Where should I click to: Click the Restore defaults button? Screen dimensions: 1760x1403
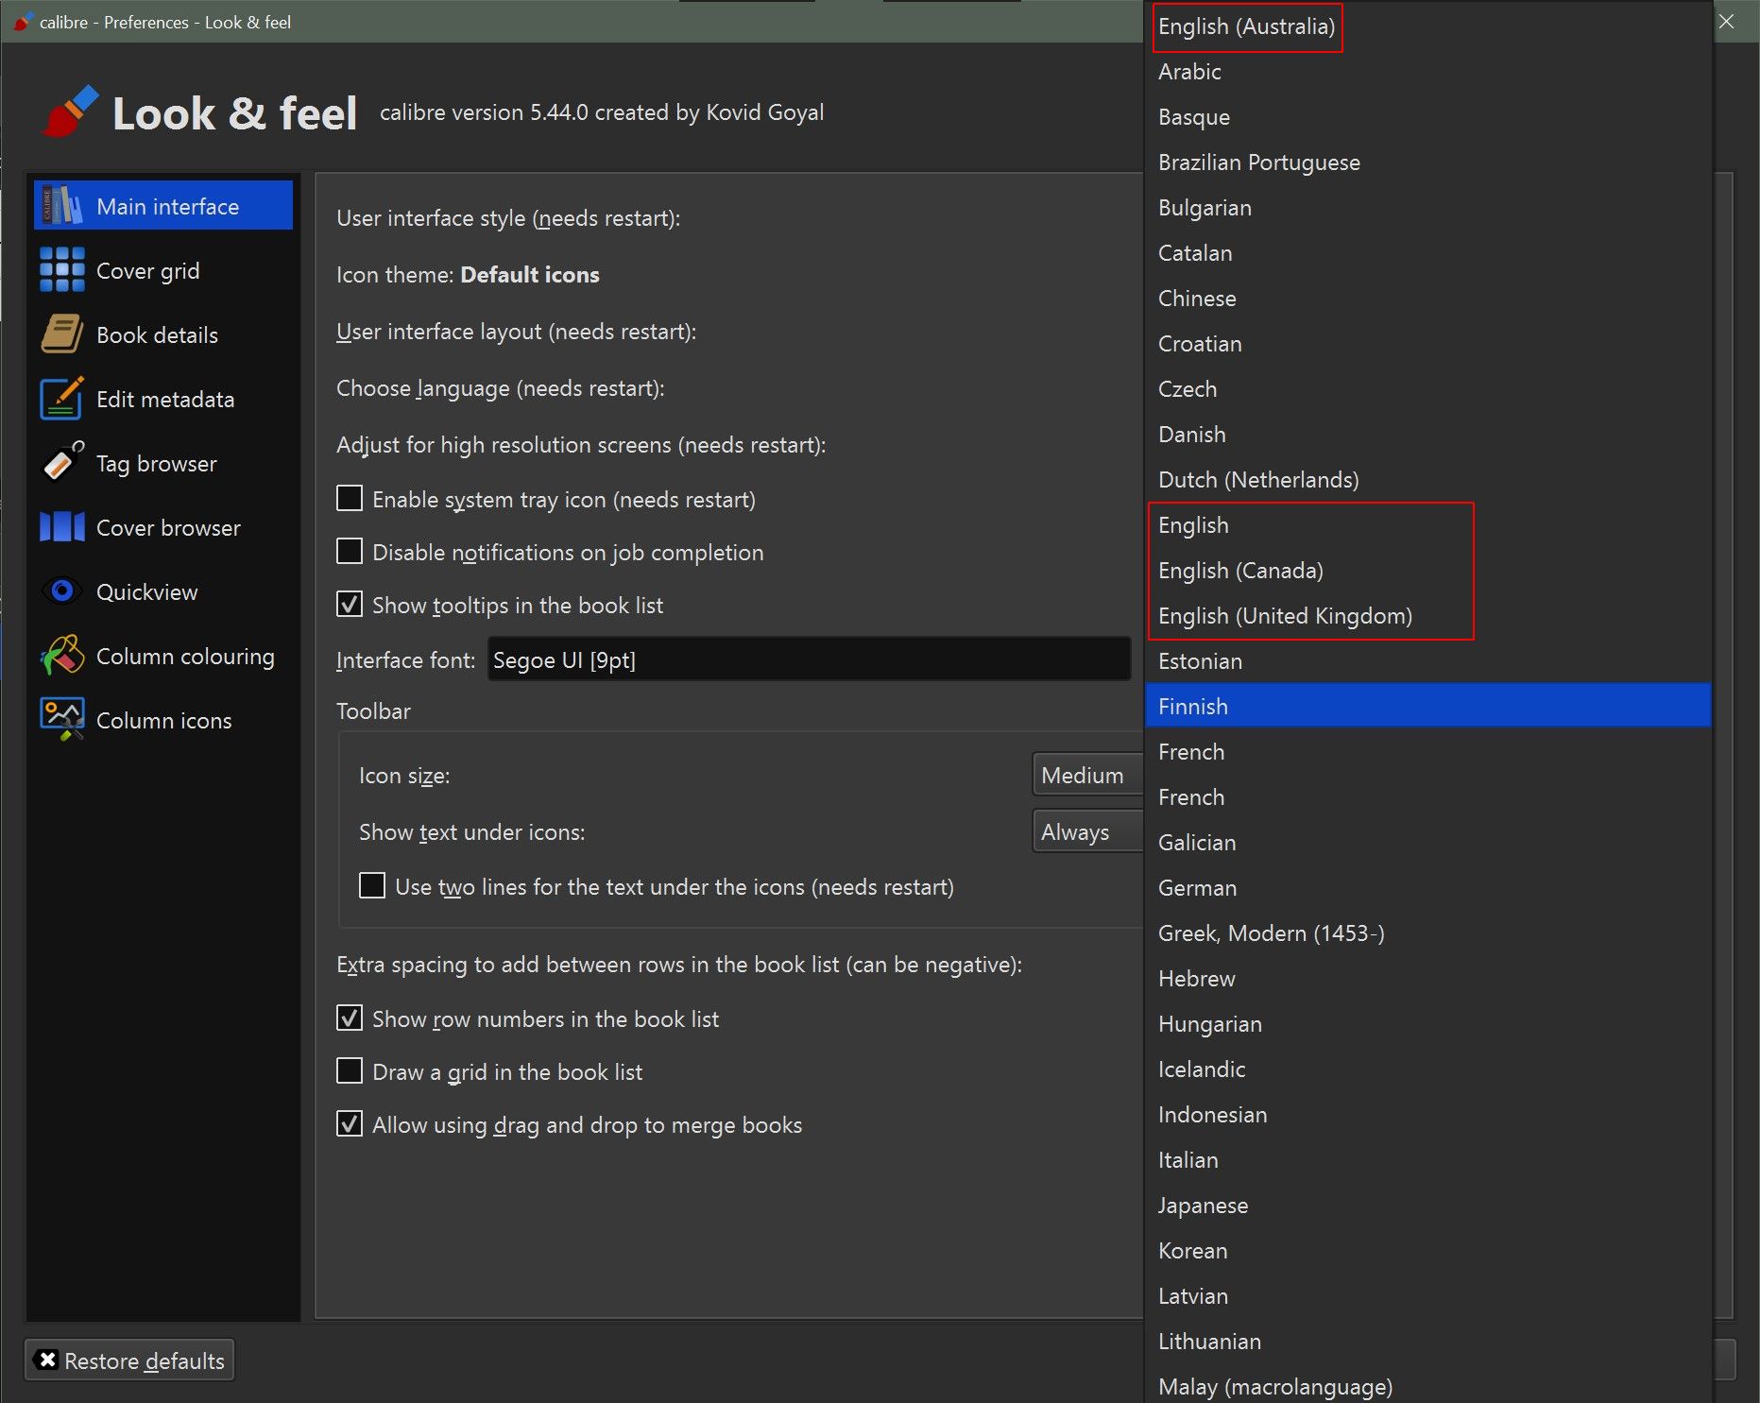click(x=129, y=1360)
